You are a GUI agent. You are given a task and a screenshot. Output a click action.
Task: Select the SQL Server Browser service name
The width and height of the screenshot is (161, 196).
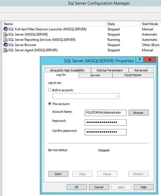[22, 45]
